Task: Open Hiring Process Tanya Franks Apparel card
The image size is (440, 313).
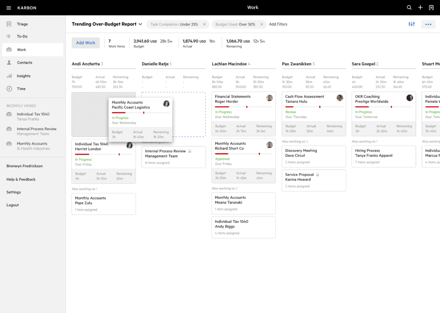Action: point(384,156)
